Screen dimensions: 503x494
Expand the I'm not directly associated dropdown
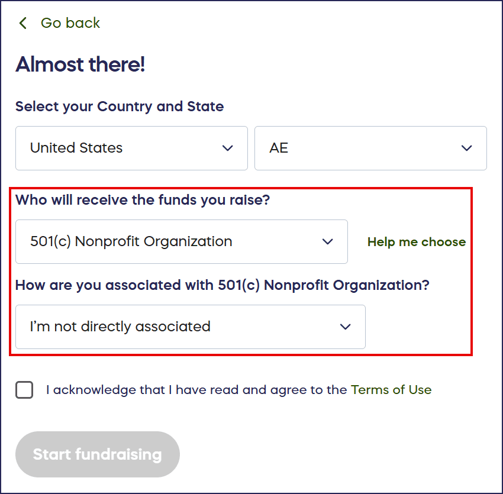190,327
